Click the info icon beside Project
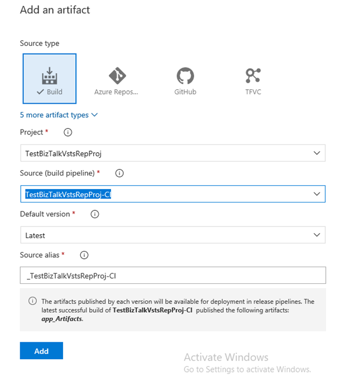 (68, 133)
